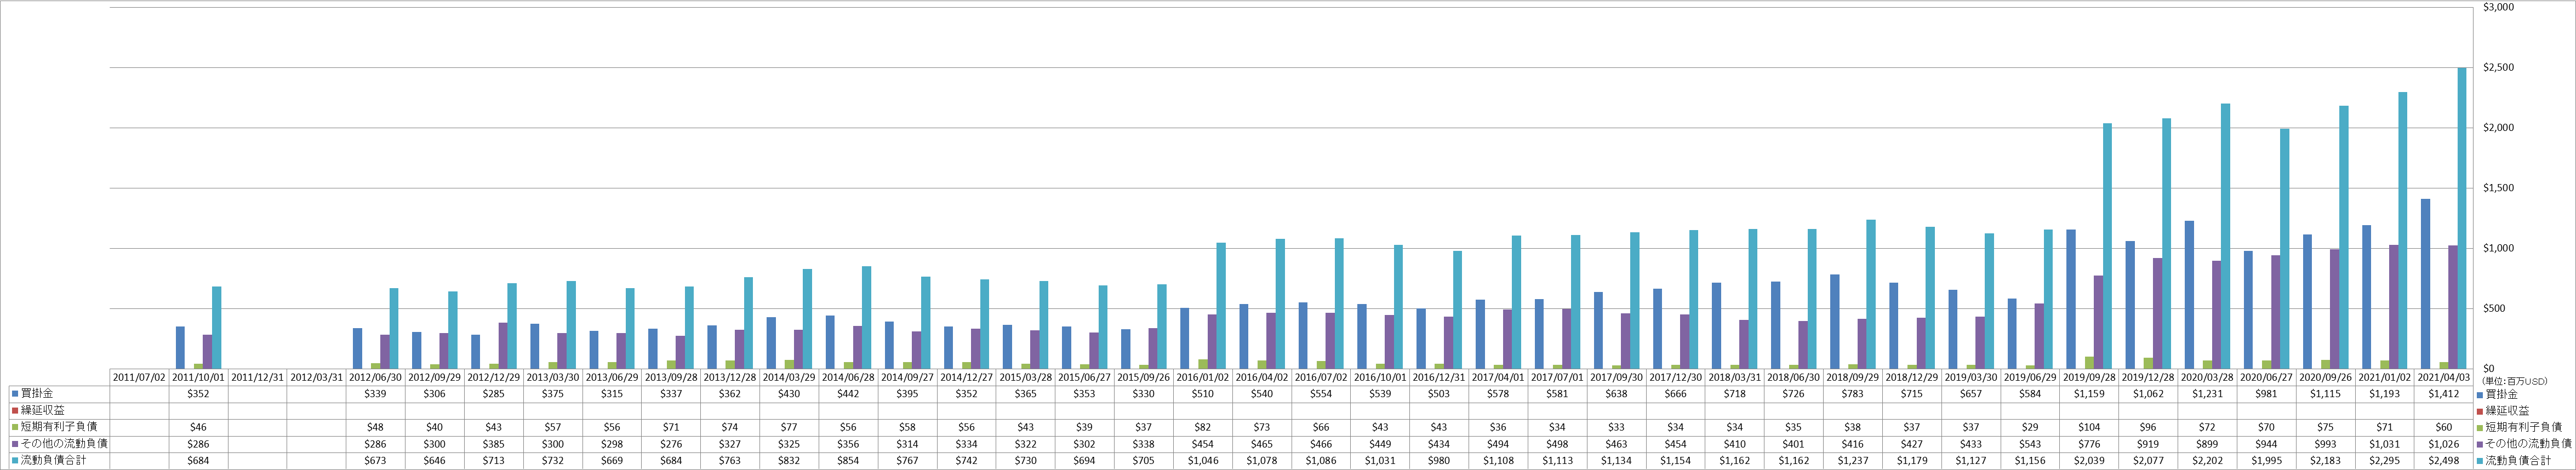Click the $1,995 cell under 2020/06/27
Viewport: 2576px width, 470px height.
click(x=2267, y=461)
